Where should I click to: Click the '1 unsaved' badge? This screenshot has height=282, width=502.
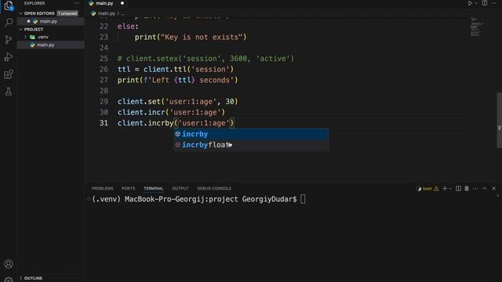pyautogui.click(x=67, y=13)
